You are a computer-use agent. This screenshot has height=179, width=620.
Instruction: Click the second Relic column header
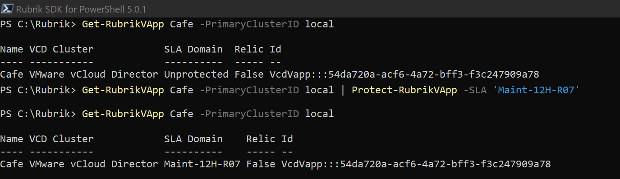click(261, 139)
